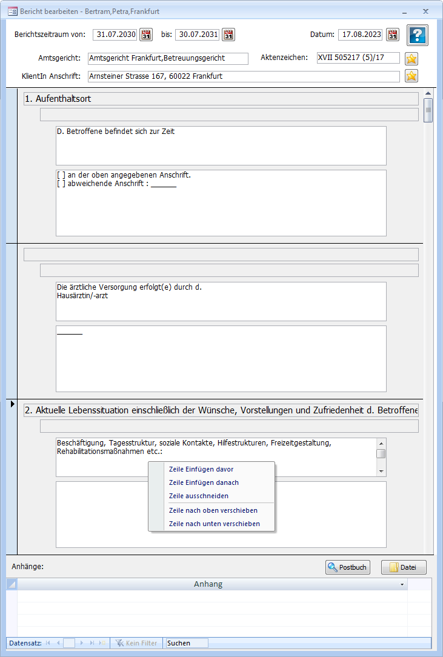Click the 'Beschäftigung, Tagesstruktur' text box

tap(217, 457)
